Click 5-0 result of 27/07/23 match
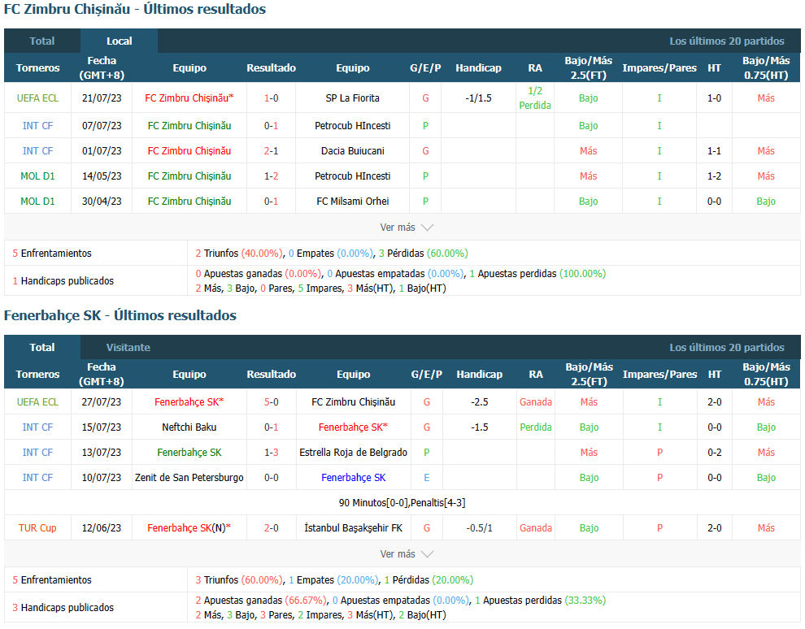 click(x=271, y=401)
